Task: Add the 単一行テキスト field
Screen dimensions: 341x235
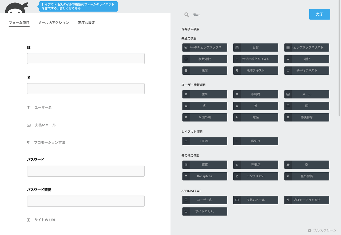Action: (x=307, y=70)
